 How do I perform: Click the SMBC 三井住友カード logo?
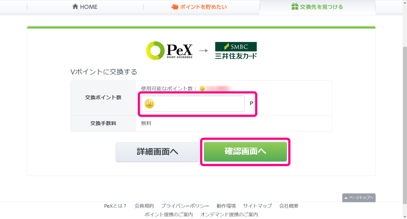pos(236,51)
